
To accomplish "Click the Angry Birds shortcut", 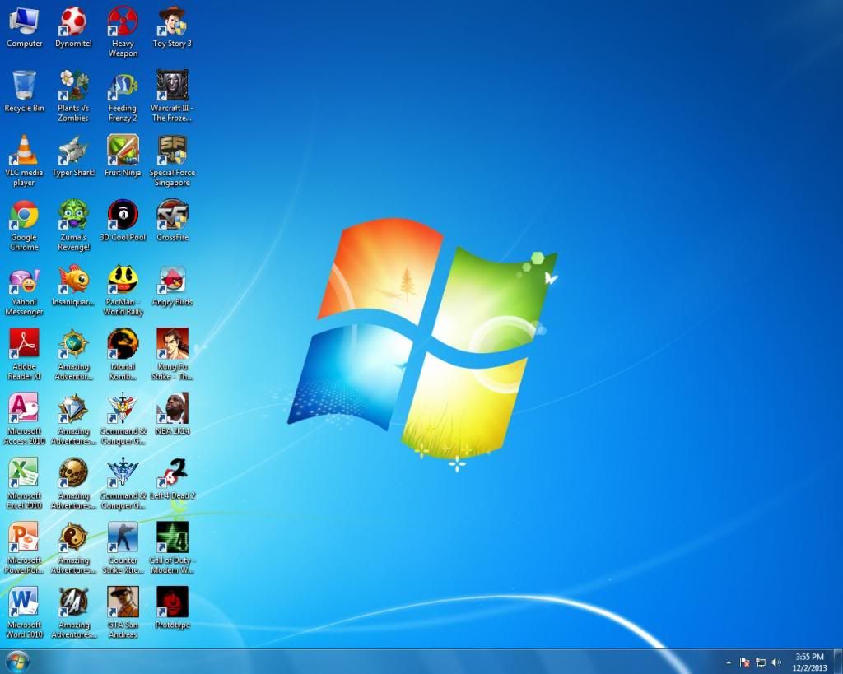I will (x=172, y=281).
